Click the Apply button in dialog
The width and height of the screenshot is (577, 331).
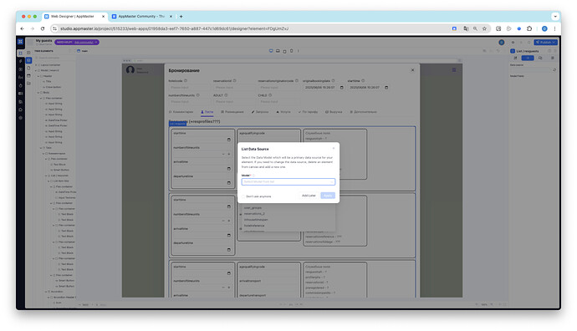[328, 196]
